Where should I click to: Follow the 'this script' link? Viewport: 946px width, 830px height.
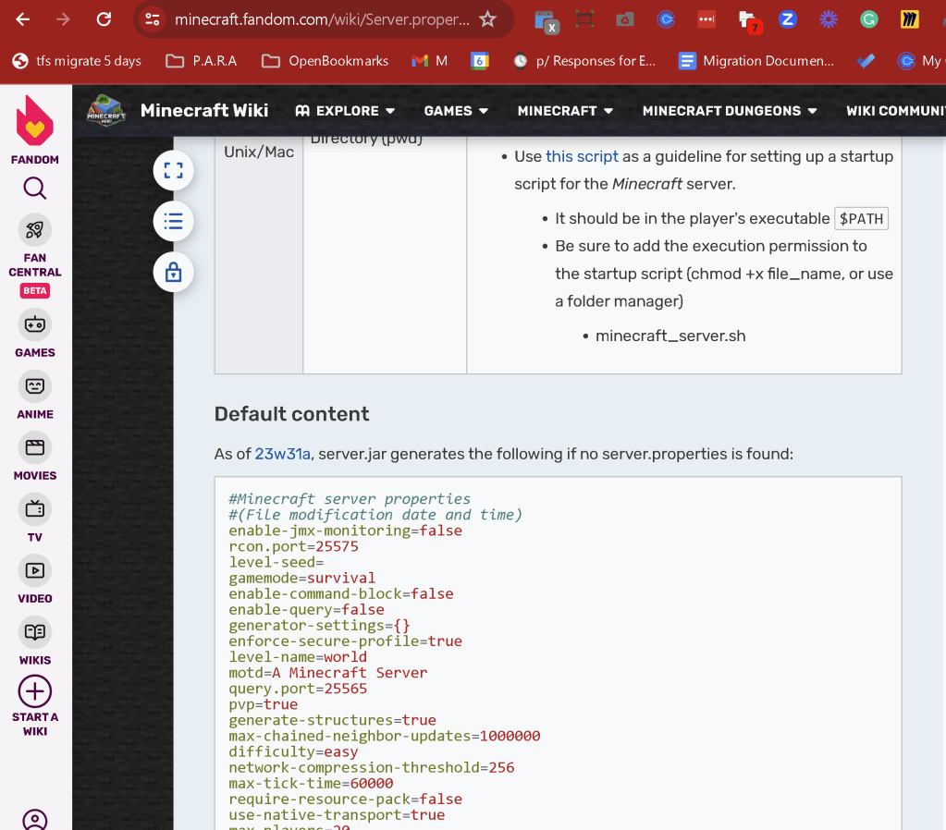[582, 156]
